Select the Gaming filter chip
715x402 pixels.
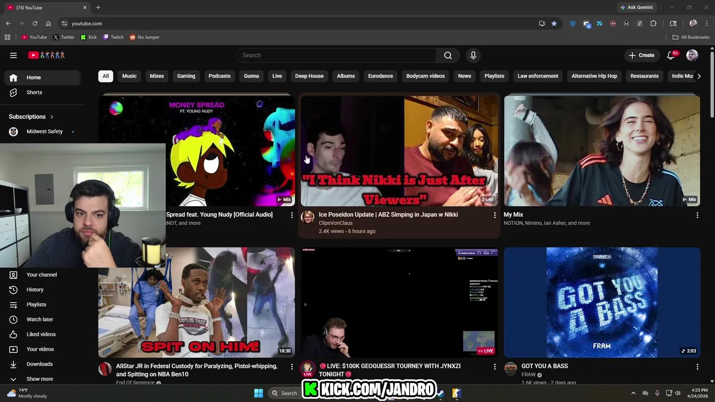[186, 76]
